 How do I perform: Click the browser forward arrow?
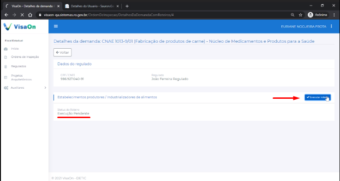coord(14,15)
